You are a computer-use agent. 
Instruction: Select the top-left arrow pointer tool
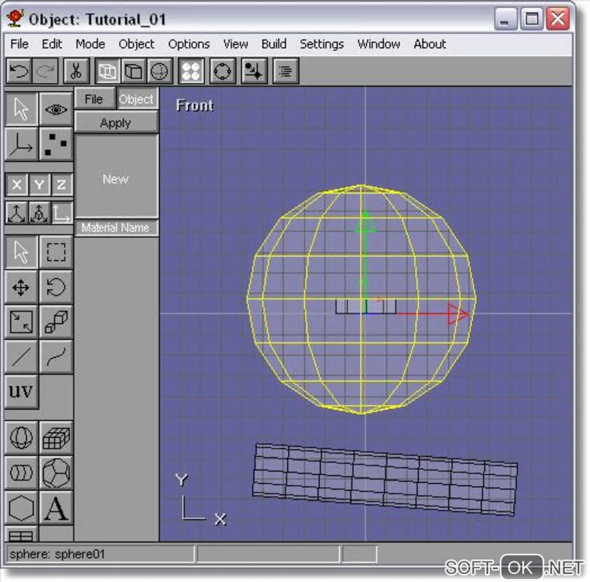point(21,109)
